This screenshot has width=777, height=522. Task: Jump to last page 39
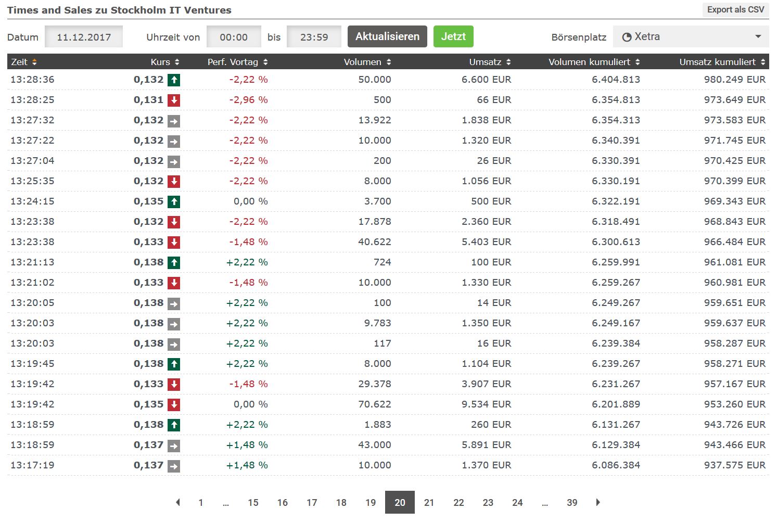point(572,502)
